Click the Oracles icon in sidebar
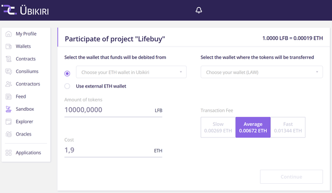The image size is (332, 193). [x=8, y=134]
